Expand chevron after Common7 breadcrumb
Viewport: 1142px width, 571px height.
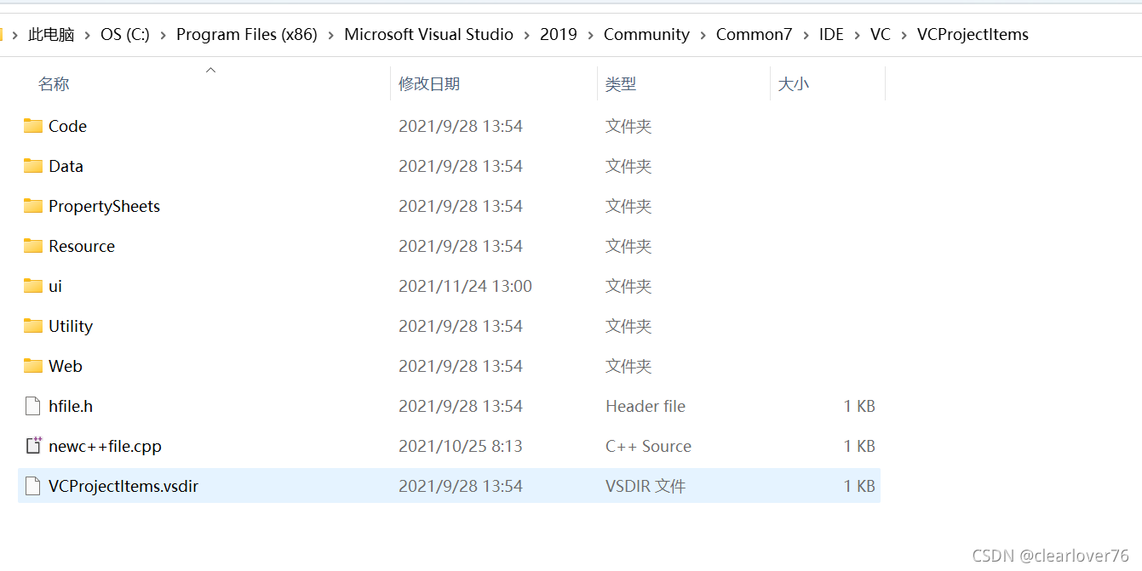pos(806,35)
